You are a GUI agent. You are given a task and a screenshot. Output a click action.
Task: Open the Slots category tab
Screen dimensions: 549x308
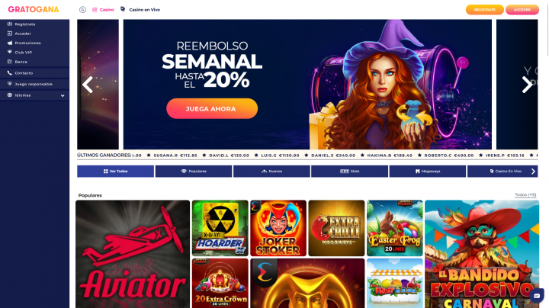349,171
